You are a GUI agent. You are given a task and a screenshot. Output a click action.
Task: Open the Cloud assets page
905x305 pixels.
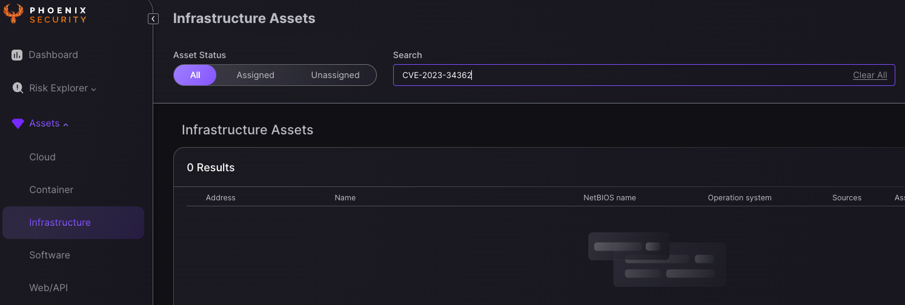42,157
